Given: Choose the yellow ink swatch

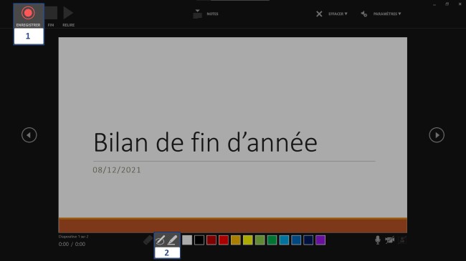Looking at the screenshot, I should (x=248, y=240).
